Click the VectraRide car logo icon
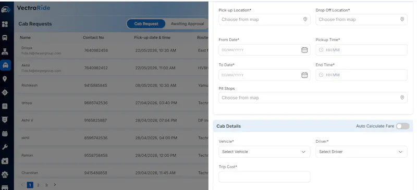 (x=5, y=9)
